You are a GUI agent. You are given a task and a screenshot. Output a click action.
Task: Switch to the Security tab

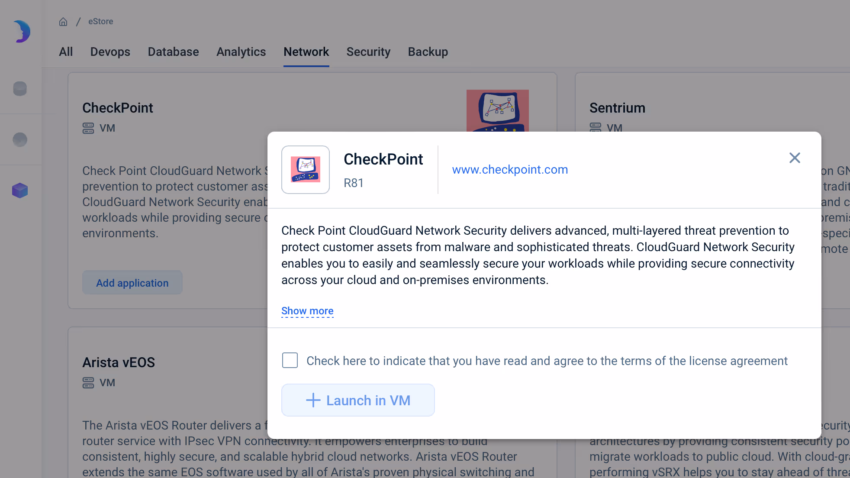[368, 52]
